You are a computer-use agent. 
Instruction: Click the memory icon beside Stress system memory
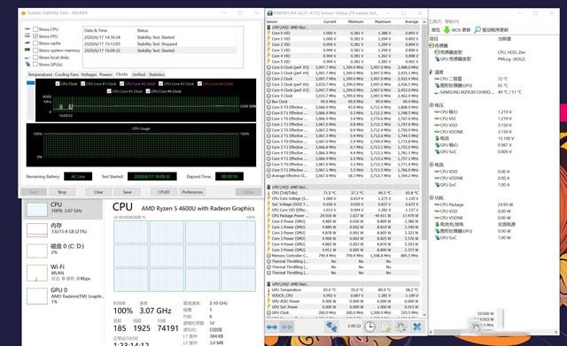click(x=27, y=50)
